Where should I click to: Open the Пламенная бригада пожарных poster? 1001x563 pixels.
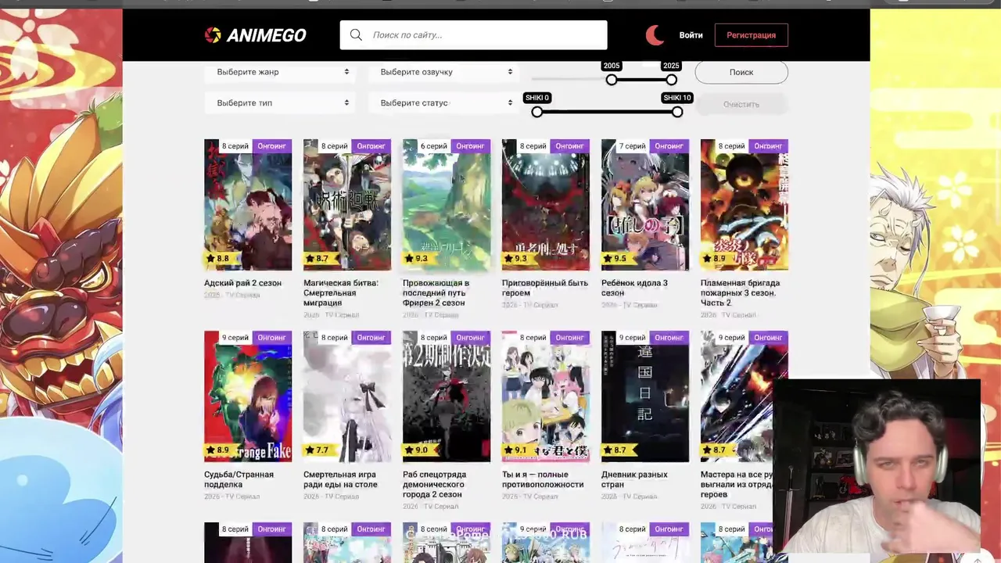point(744,205)
